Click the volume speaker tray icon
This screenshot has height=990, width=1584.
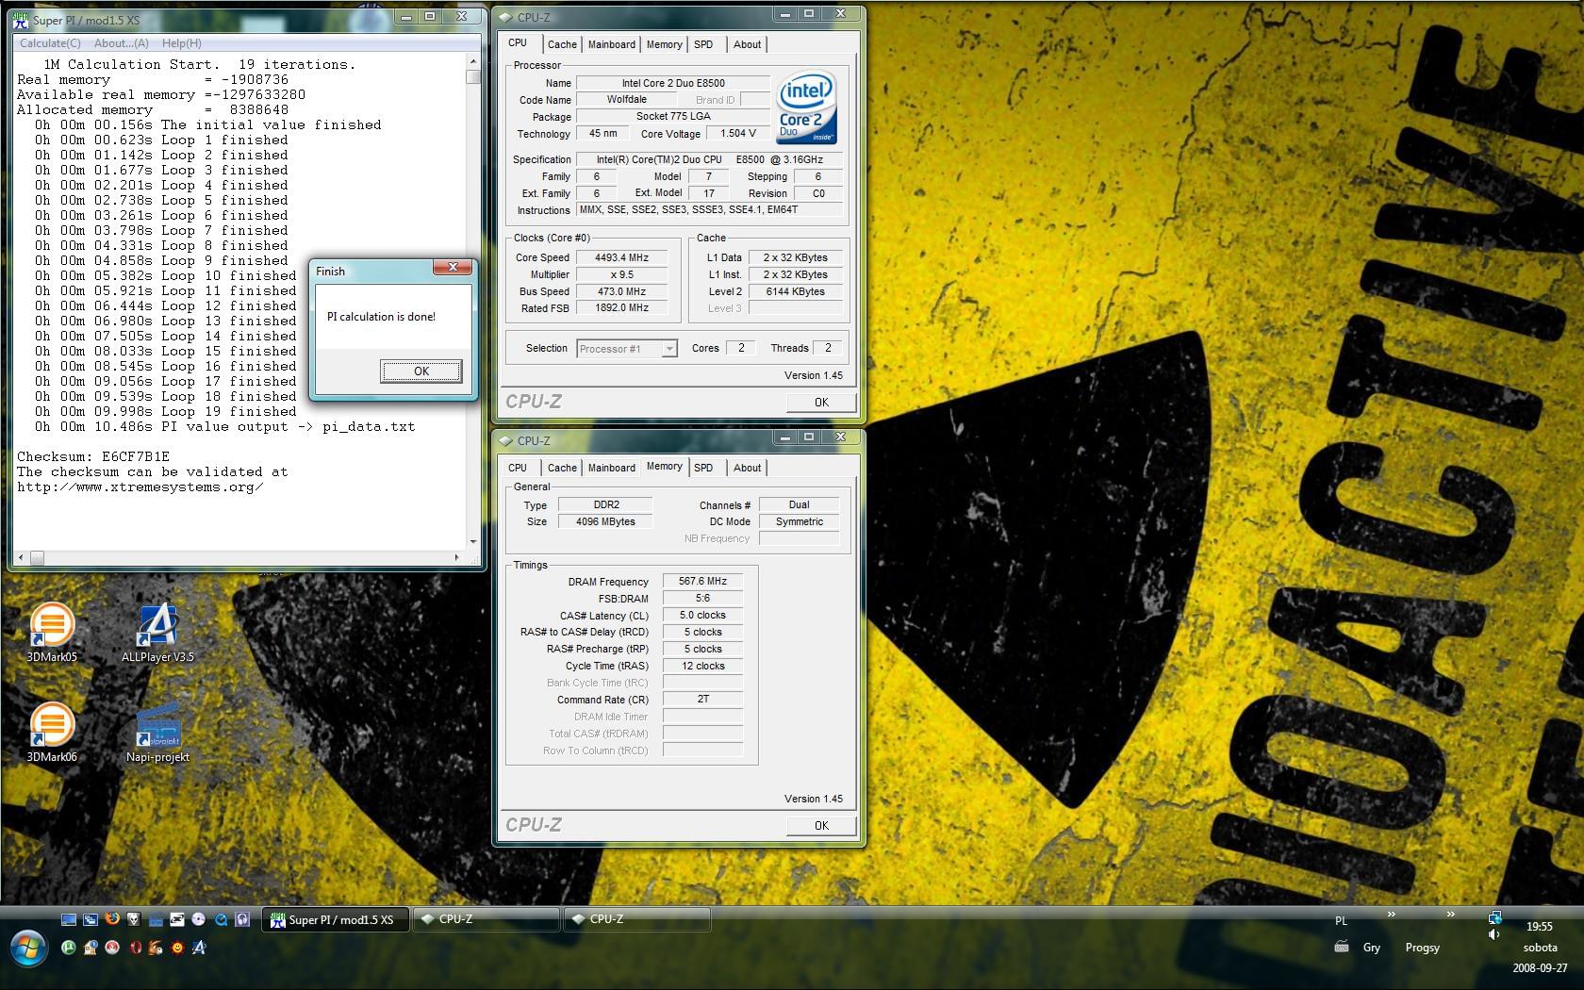(x=1493, y=934)
